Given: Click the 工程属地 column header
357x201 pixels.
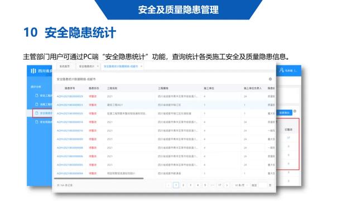Looking at the screenshot, I should [x=163, y=88].
